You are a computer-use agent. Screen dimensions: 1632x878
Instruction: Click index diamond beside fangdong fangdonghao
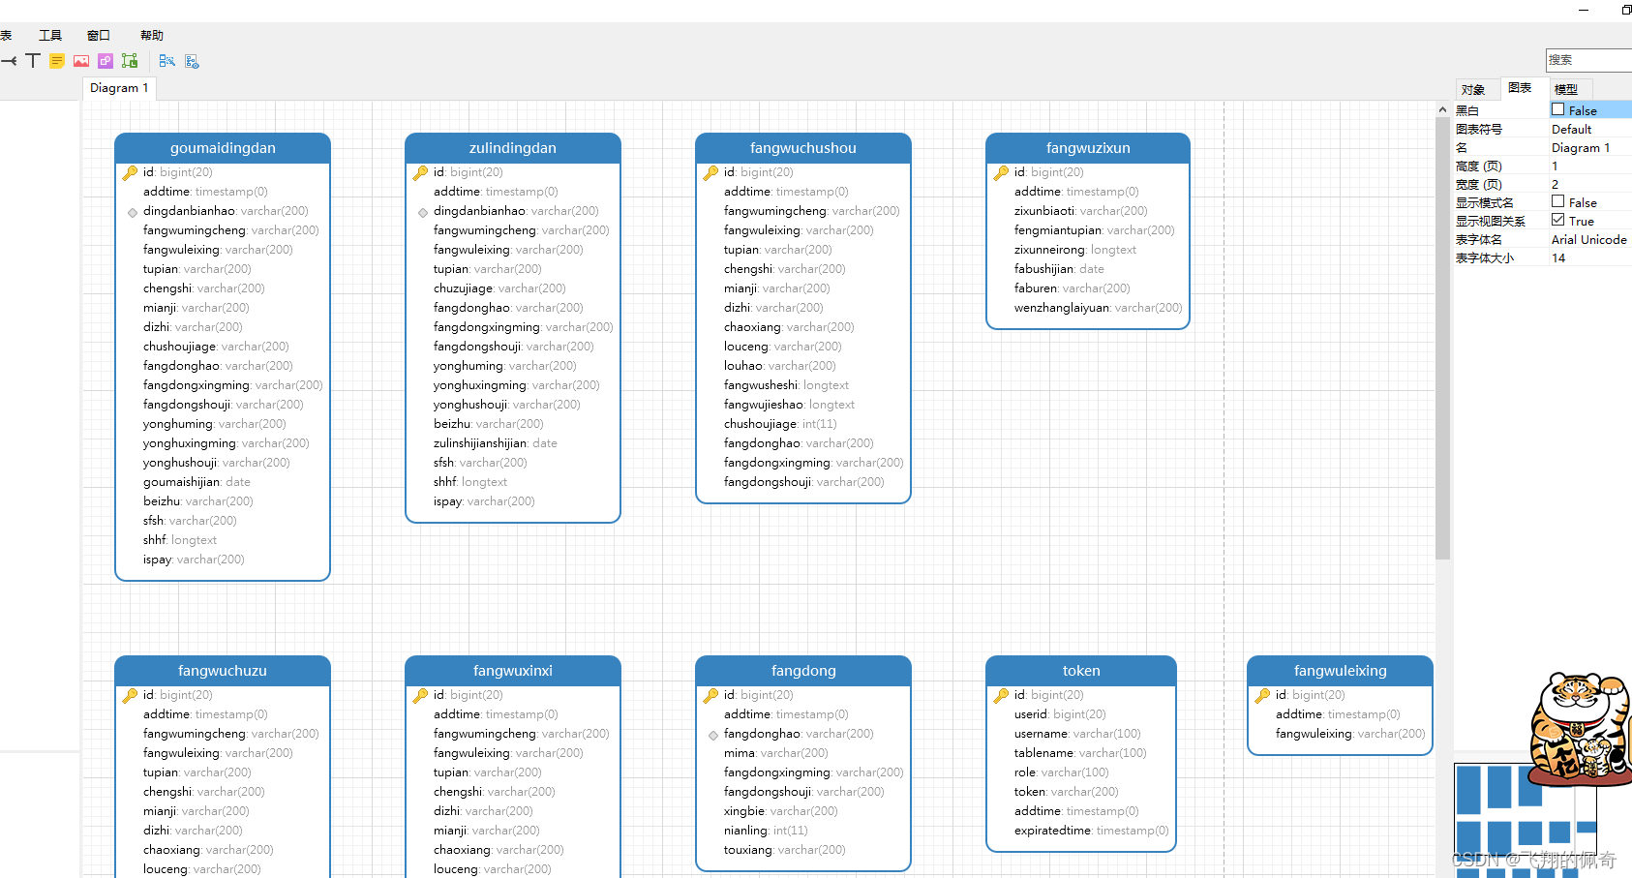tap(713, 735)
